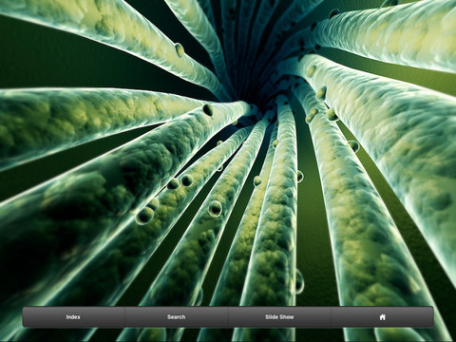Launch slideshow playback from bottom bar
Image resolution: width=456 pixels, height=342 pixels.
[279, 317]
